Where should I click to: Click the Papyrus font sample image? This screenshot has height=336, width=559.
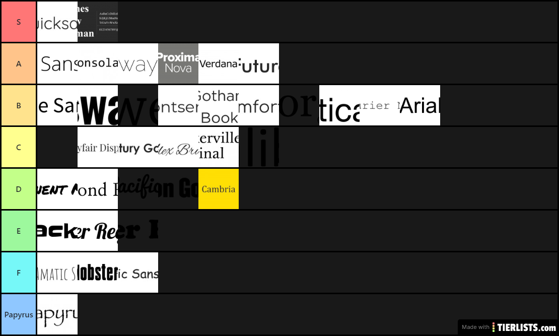(57, 314)
